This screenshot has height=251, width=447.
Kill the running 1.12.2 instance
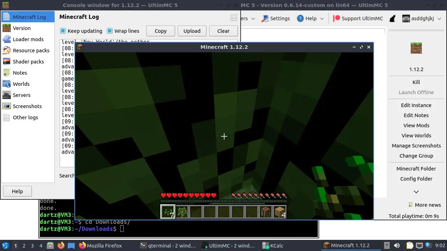[x=416, y=82]
